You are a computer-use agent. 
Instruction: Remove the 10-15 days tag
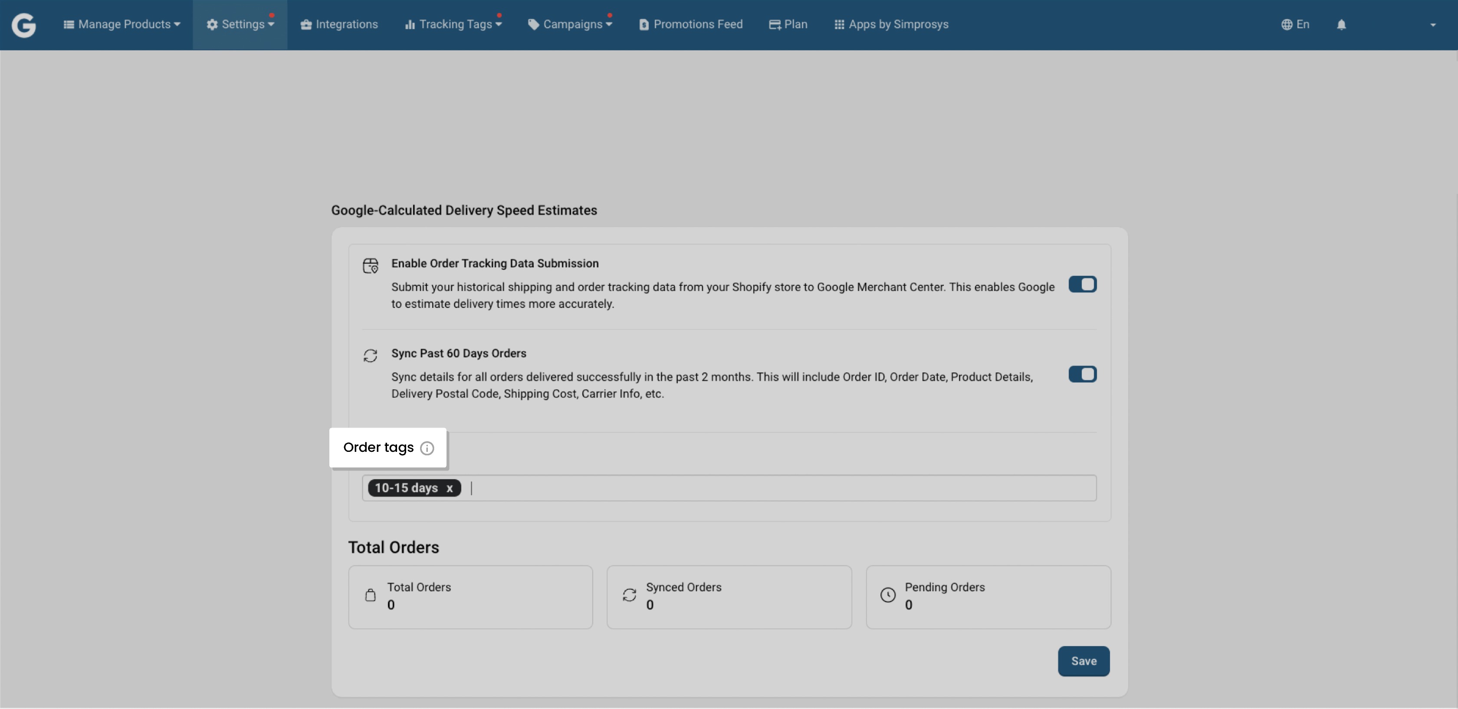coord(450,489)
